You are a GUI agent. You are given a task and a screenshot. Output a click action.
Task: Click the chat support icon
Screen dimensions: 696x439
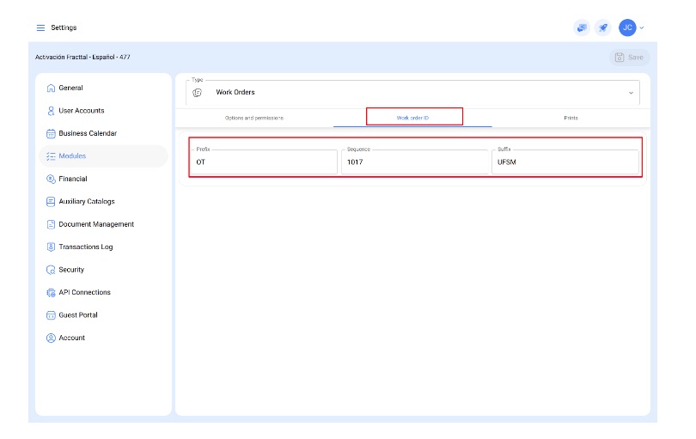coord(582,27)
